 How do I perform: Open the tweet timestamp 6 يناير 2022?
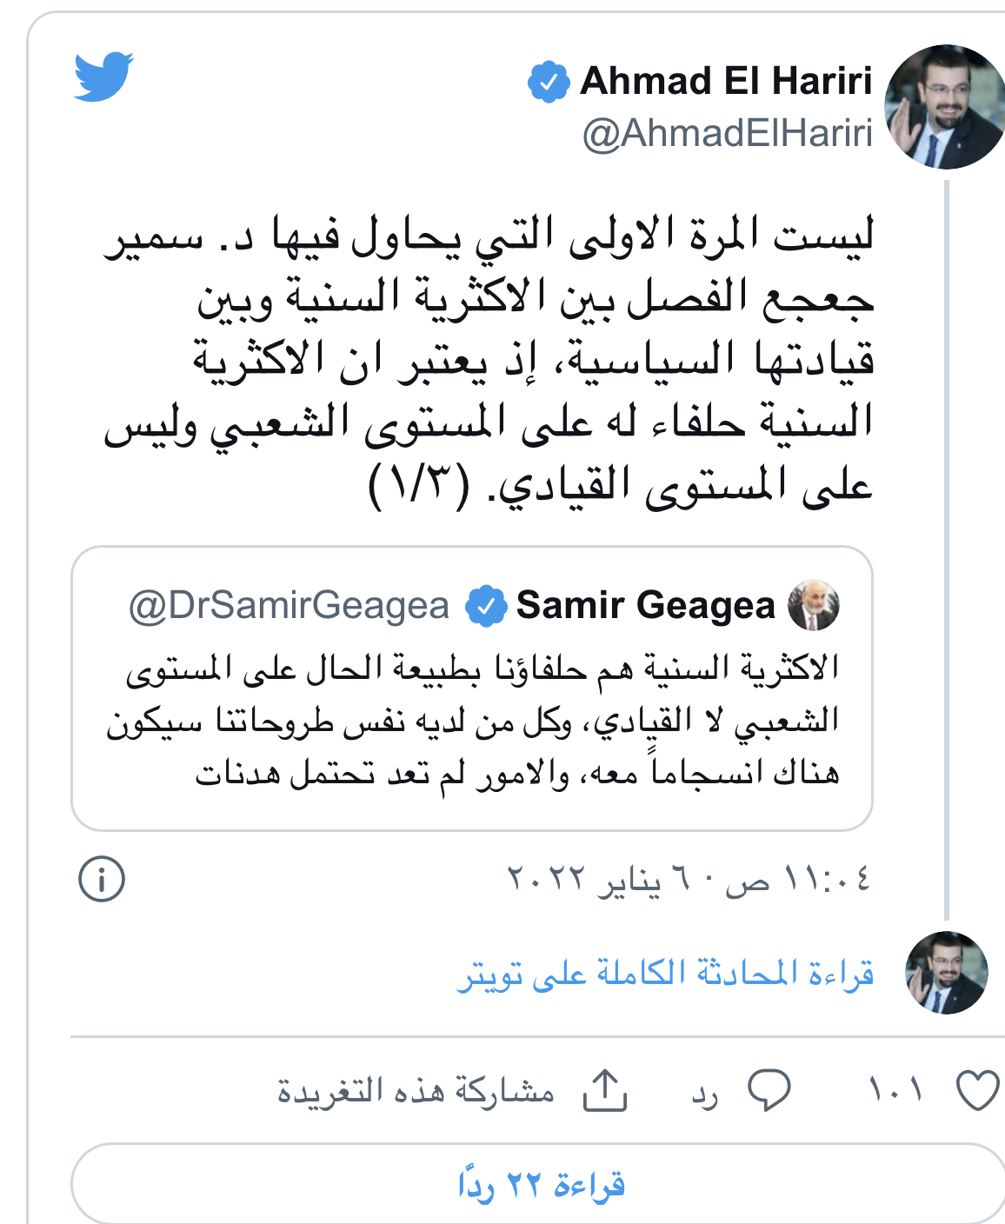coord(689,879)
